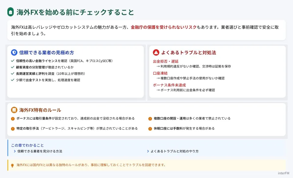
Task: Click the chevron before よくあるトラブルと対処のやり方
Action: 148,151
